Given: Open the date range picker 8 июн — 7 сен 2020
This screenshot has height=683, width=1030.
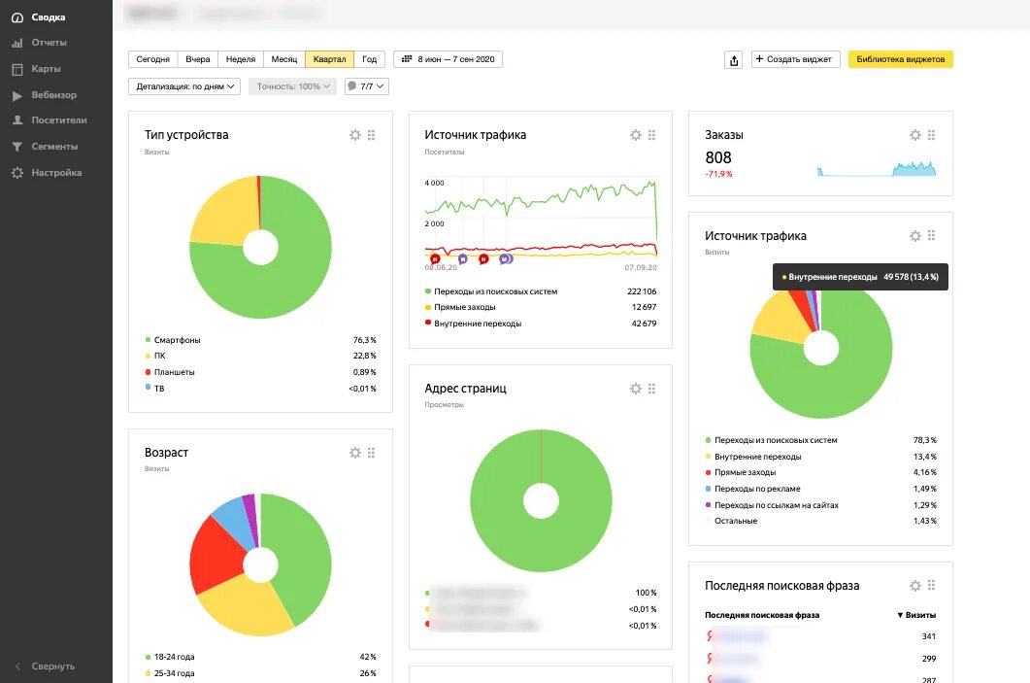Looking at the screenshot, I should click(448, 59).
